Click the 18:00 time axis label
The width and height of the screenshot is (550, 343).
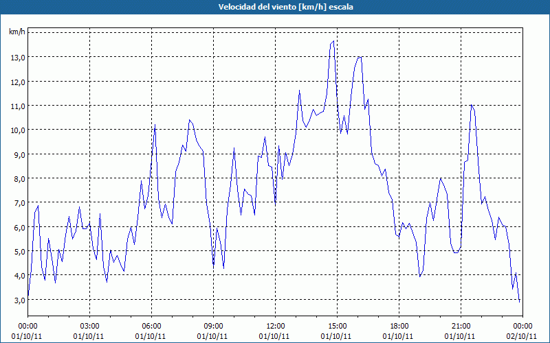pos(399,327)
